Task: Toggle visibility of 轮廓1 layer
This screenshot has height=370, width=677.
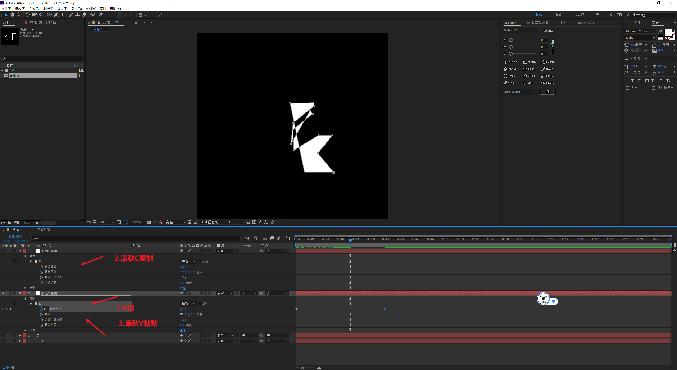Action: click(4, 251)
